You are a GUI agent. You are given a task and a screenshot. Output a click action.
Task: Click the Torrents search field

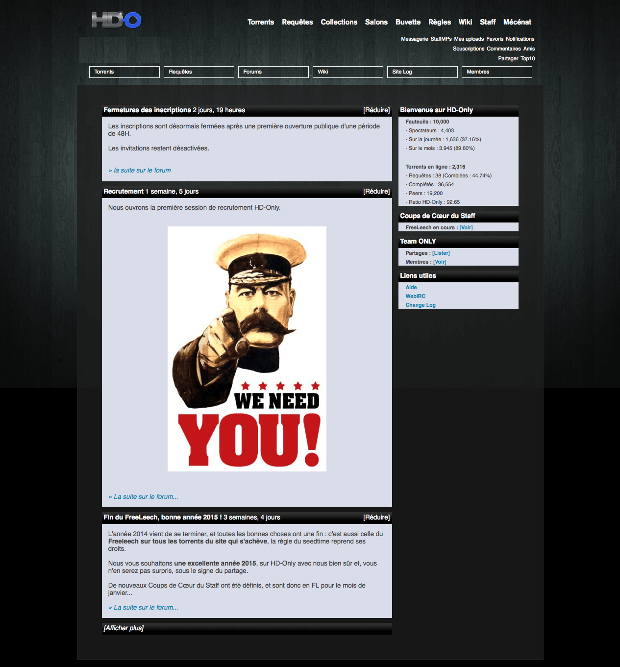(124, 72)
